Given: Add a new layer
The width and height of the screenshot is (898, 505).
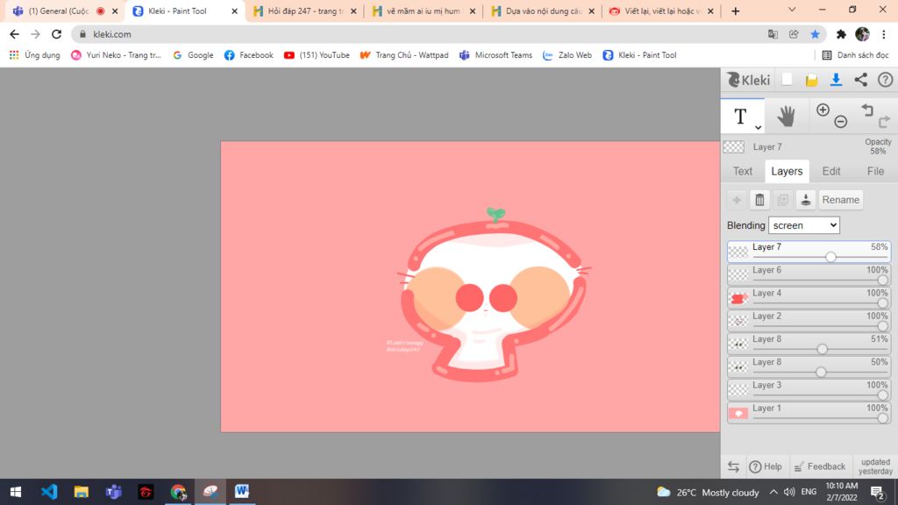Looking at the screenshot, I should tap(737, 200).
